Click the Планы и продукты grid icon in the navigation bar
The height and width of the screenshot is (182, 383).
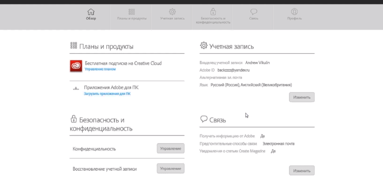point(132,12)
